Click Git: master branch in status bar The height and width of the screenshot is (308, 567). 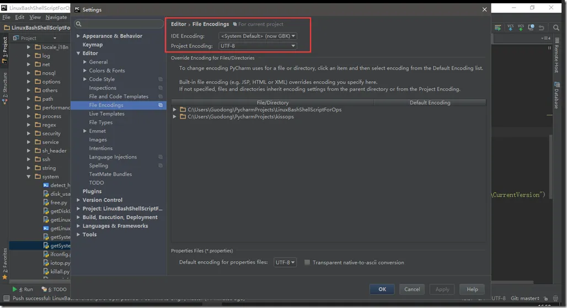[525, 299]
